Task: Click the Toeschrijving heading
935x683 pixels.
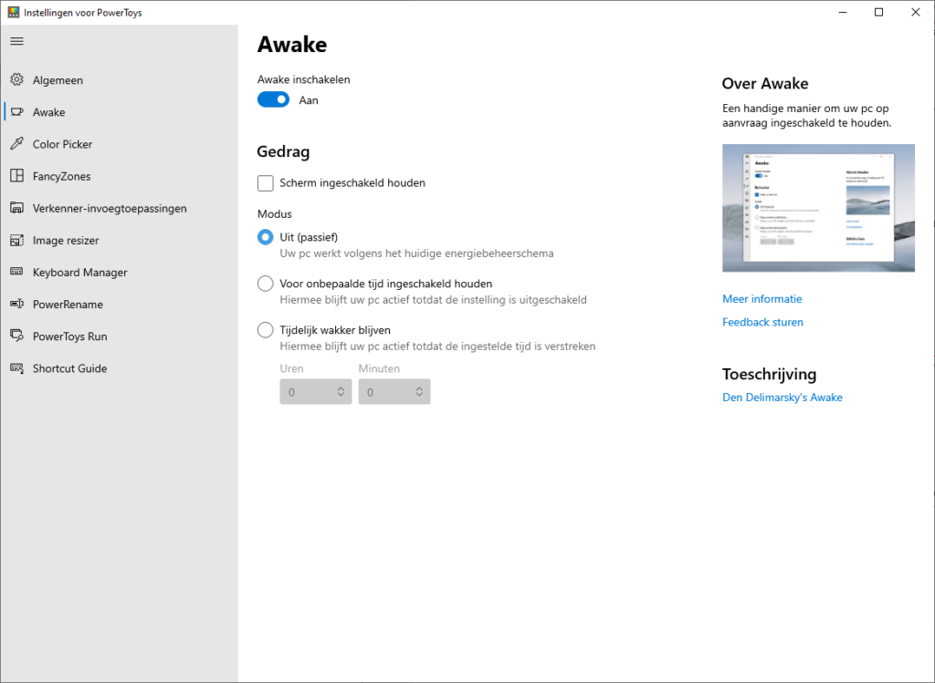Action: pos(769,374)
